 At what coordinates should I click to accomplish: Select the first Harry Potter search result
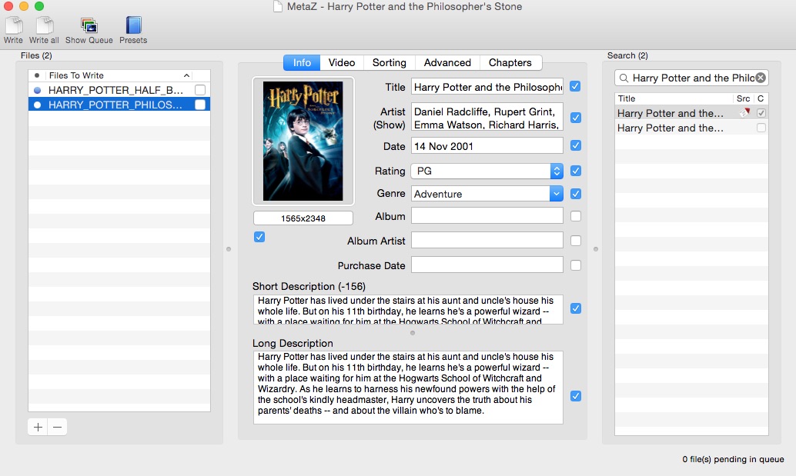(x=691, y=113)
